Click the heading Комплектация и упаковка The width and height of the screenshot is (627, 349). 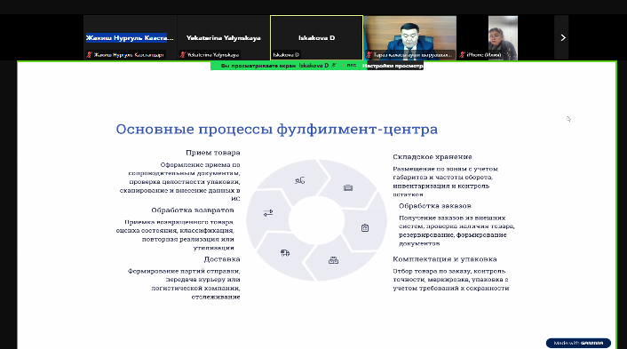tap(445, 259)
